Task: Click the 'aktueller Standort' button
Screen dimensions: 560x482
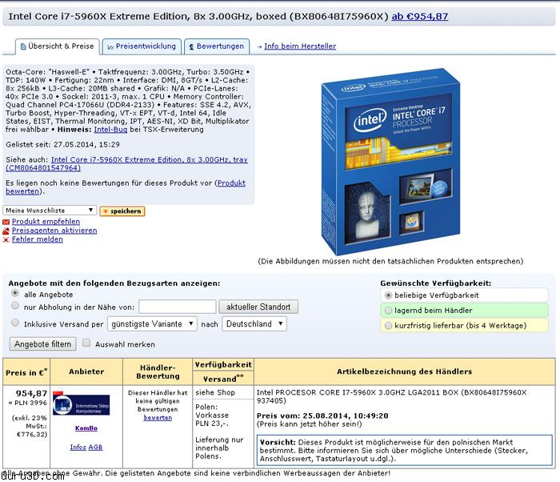Action: 258,307
